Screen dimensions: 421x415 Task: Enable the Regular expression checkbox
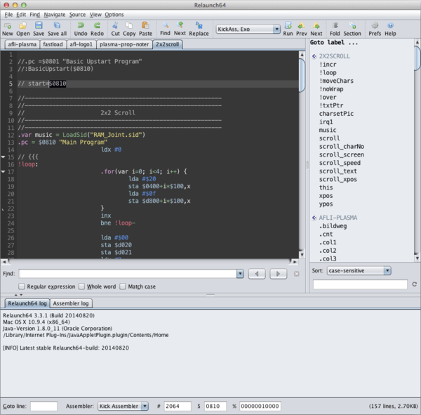[x=22, y=286]
